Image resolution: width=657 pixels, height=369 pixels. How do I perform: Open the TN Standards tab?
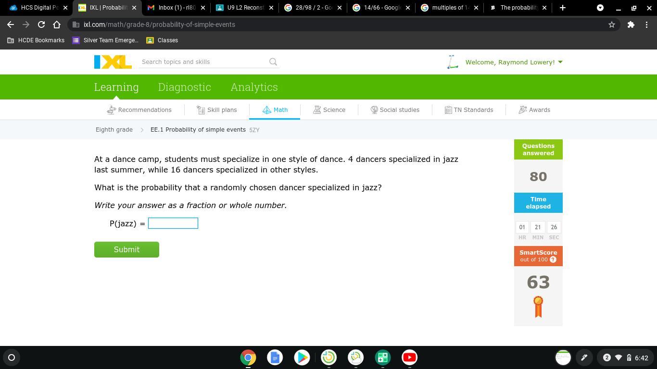coord(469,110)
